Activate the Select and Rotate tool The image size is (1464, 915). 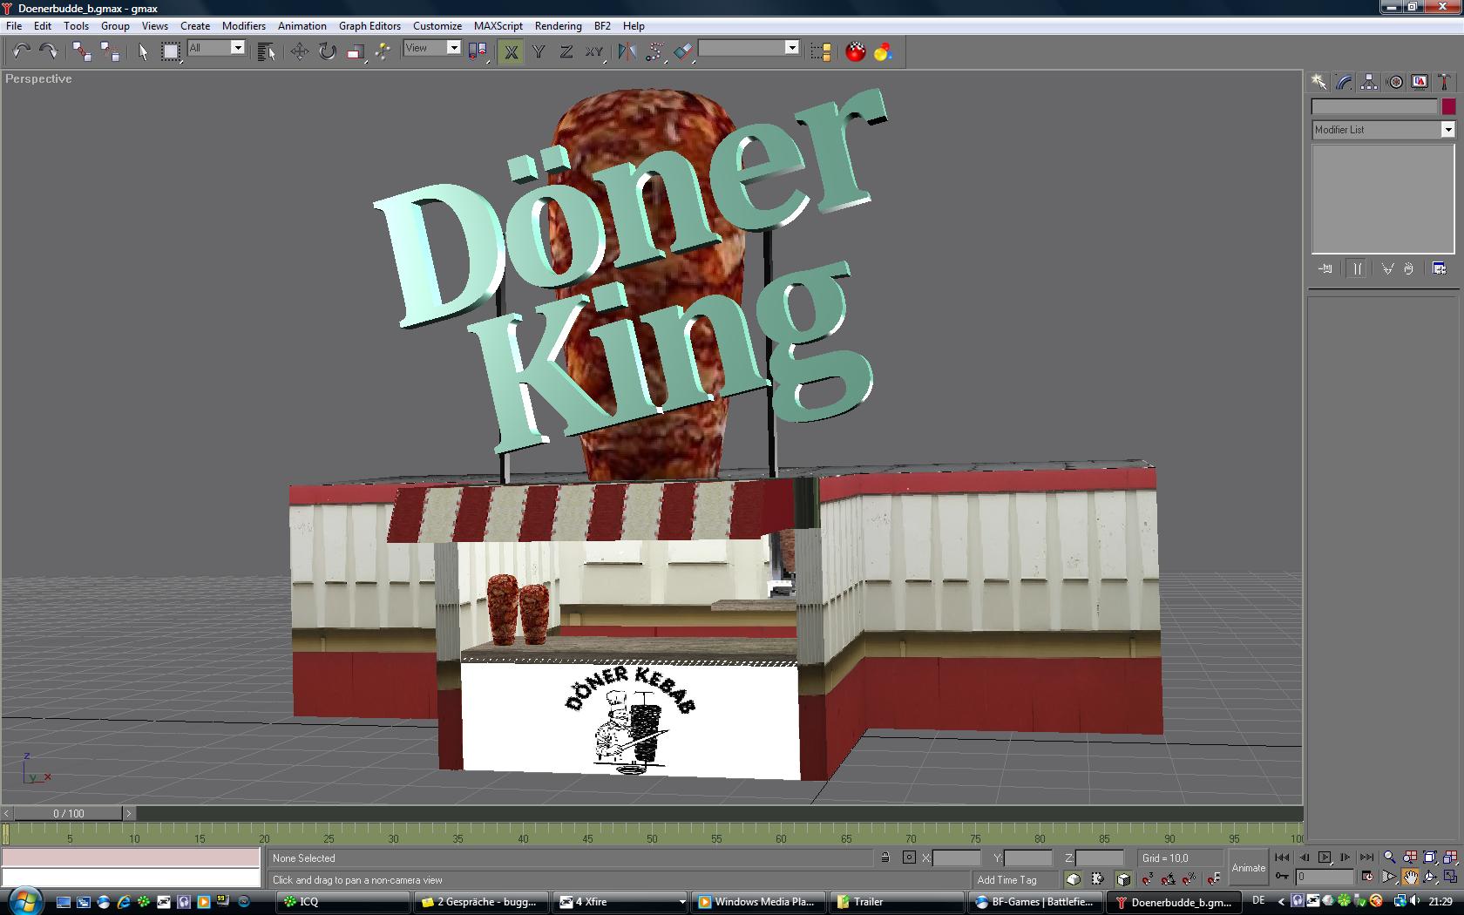[327, 51]
